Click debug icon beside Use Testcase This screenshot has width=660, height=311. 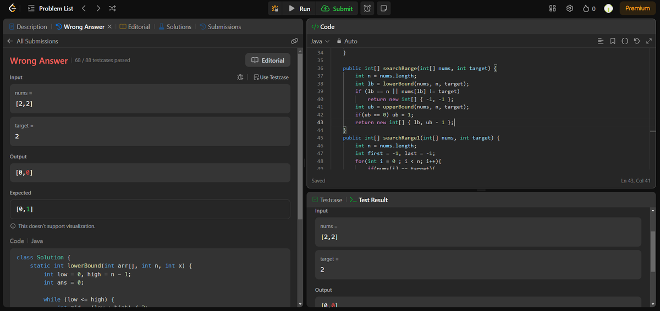pos(240,77)
